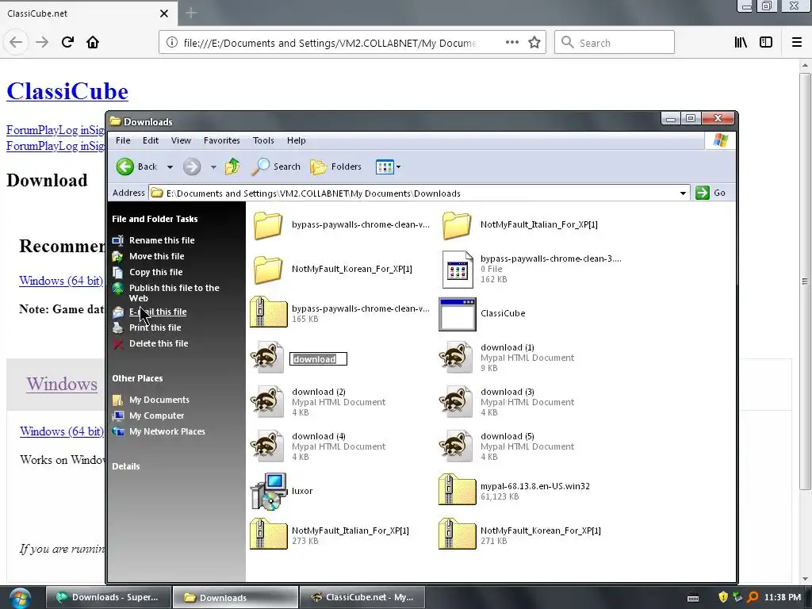Click the browser URL address field
Screen dimensions: 812x609
click(x=329, y=43)
